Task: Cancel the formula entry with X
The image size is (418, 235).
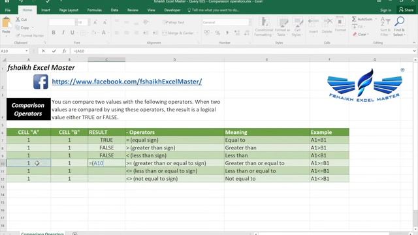Action: pyautogui.click(x=43, y=51)
